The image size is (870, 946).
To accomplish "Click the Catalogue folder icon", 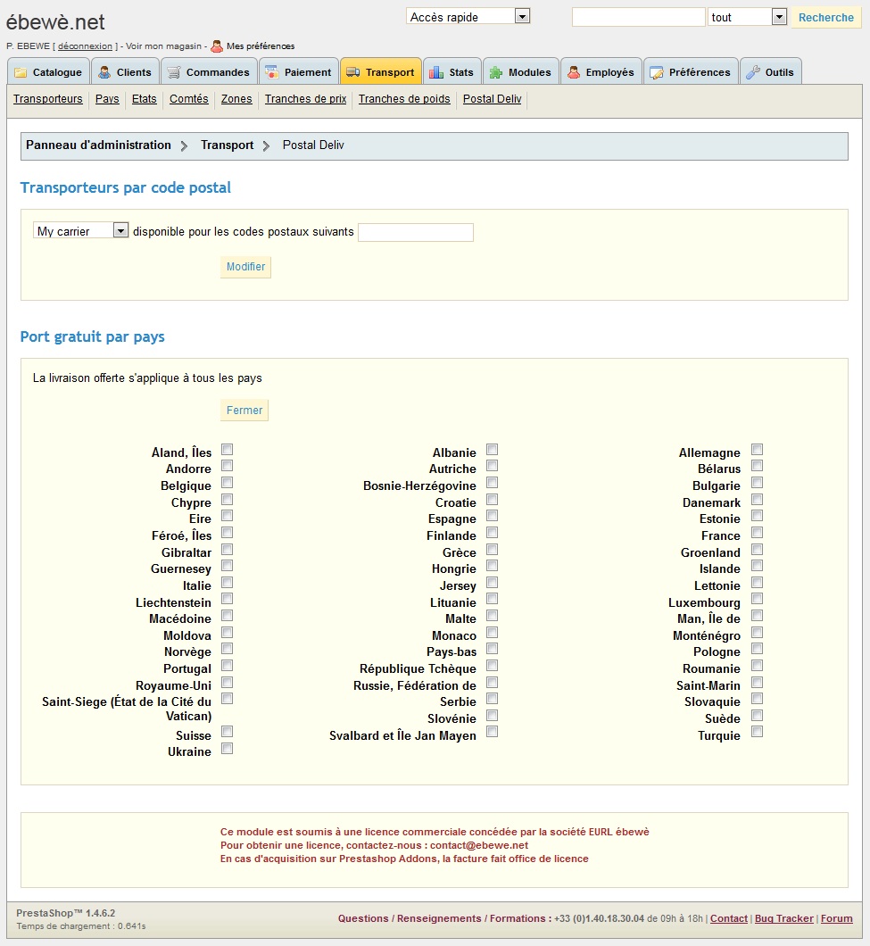I will 21,72.
